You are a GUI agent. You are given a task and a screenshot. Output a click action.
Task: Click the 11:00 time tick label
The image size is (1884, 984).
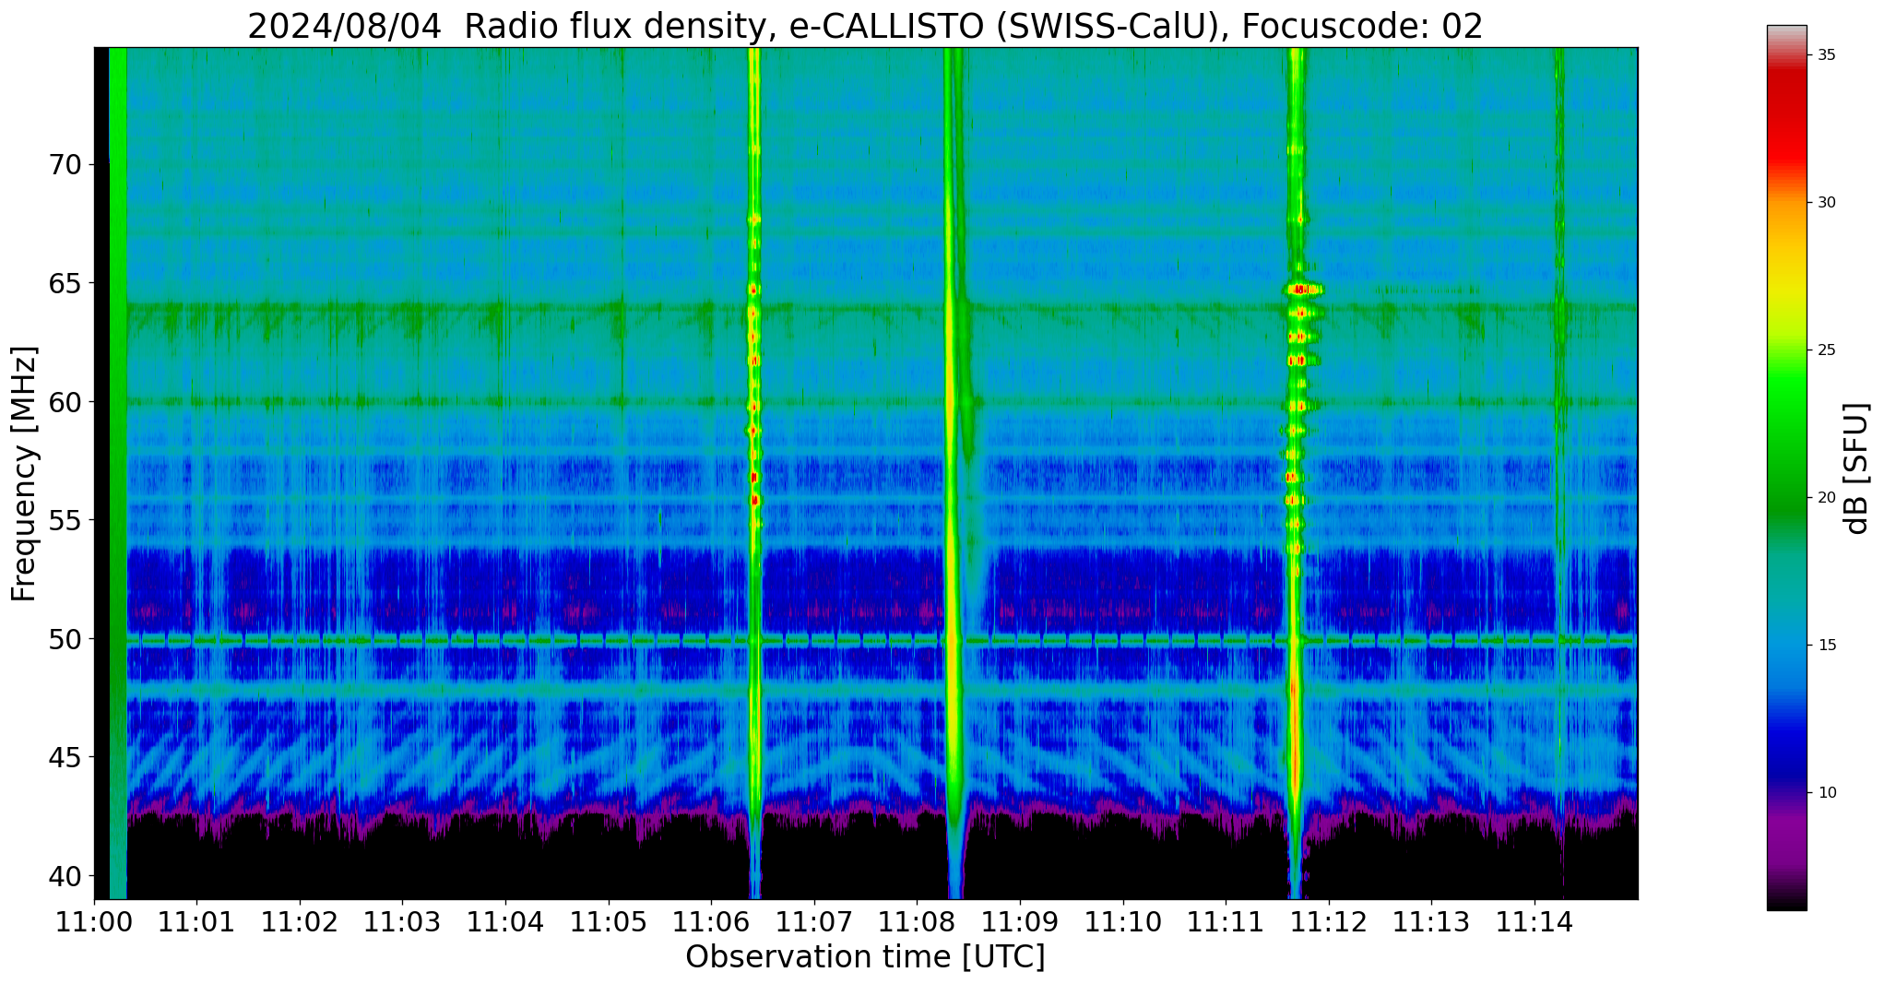[94, 922]
